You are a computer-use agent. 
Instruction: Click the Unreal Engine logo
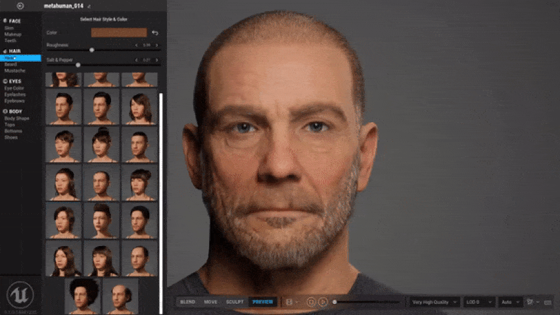coord(20,295)
